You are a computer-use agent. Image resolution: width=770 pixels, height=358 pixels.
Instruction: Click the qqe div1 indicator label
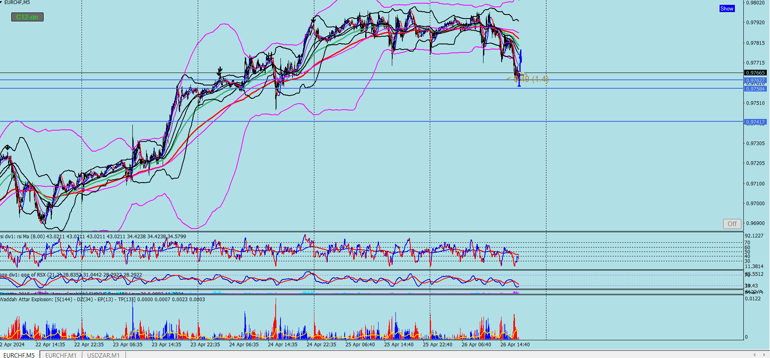[71, 275]
